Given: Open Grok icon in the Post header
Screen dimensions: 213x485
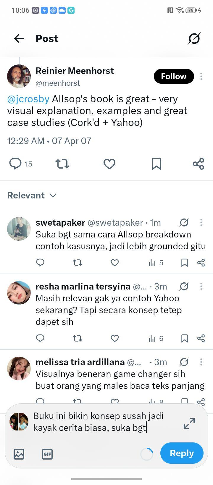Looking at the screenshot, I should 194,38.
